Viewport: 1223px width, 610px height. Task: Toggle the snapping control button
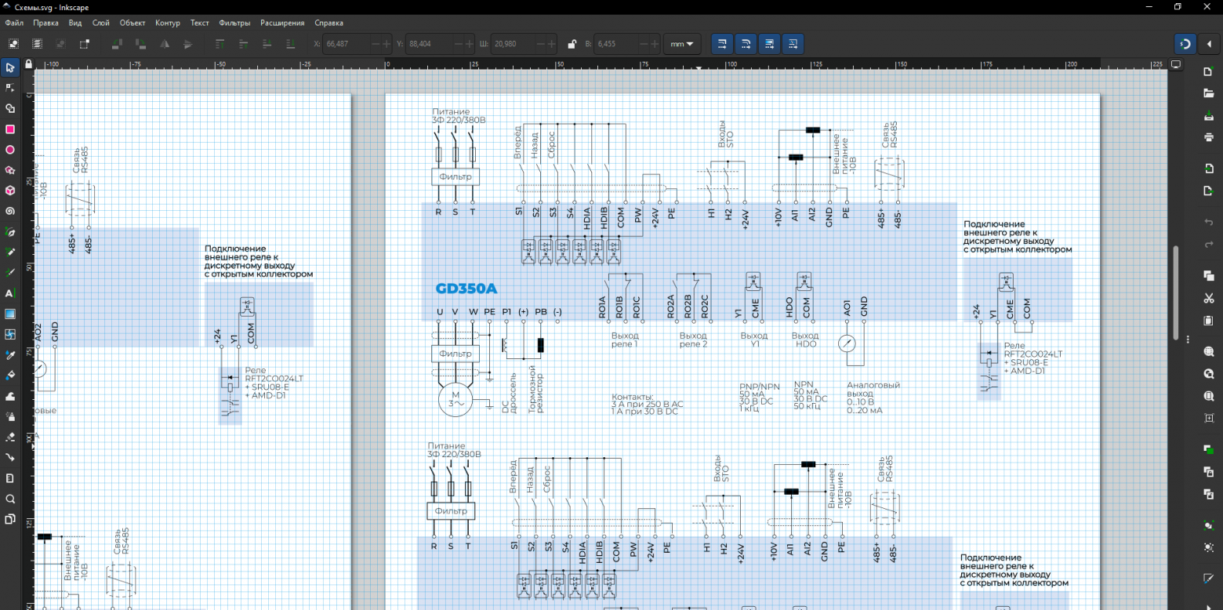(1186, 44)
